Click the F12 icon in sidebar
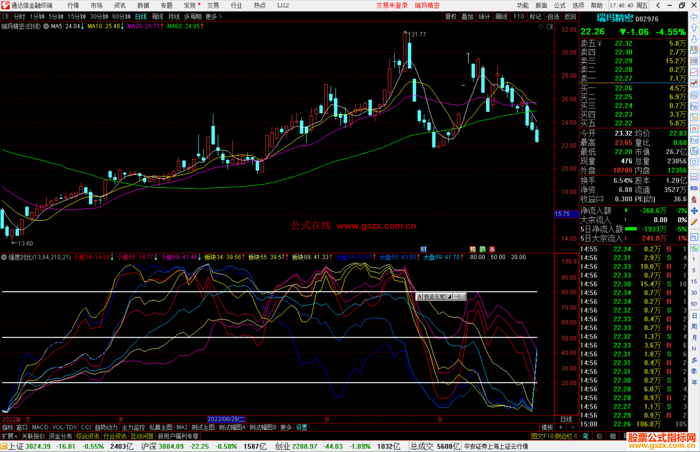 tap(694, 140)
